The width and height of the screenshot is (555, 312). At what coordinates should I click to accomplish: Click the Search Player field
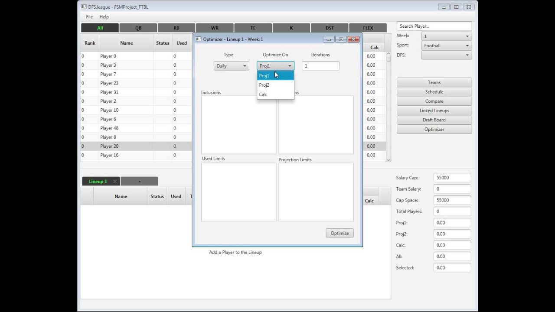click(434, 26)
